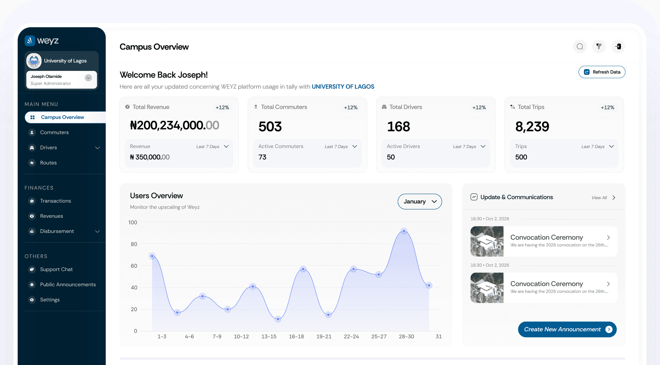Click the Commuters sidebar icon

pyautogui.click(x=32, y=132)
